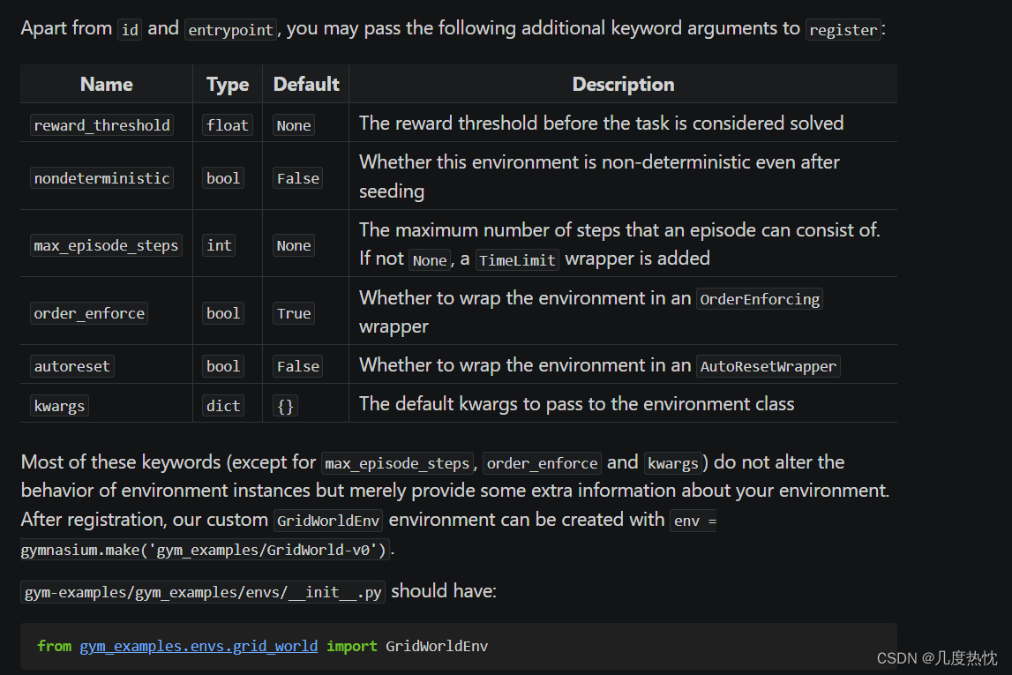Click max_episode_steps in the Name column
The height and width of the screenshot is (675, 1012).
(106, 246)
